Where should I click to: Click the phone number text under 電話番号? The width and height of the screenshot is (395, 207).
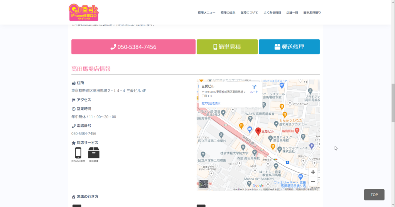pyautogui.click(x=84, y=134)
